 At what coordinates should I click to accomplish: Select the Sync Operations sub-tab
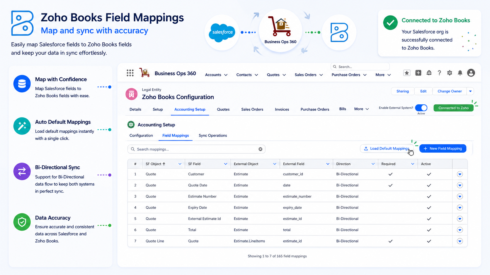tap(213, 136)
